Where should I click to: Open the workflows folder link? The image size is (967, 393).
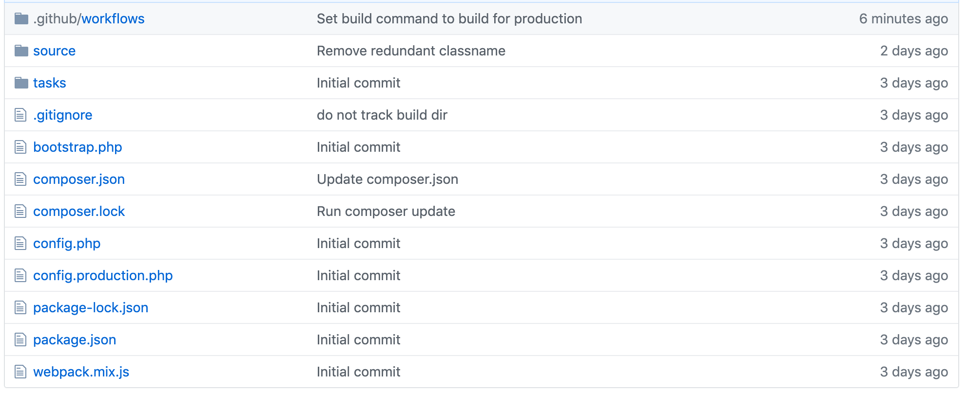[113, 19]
